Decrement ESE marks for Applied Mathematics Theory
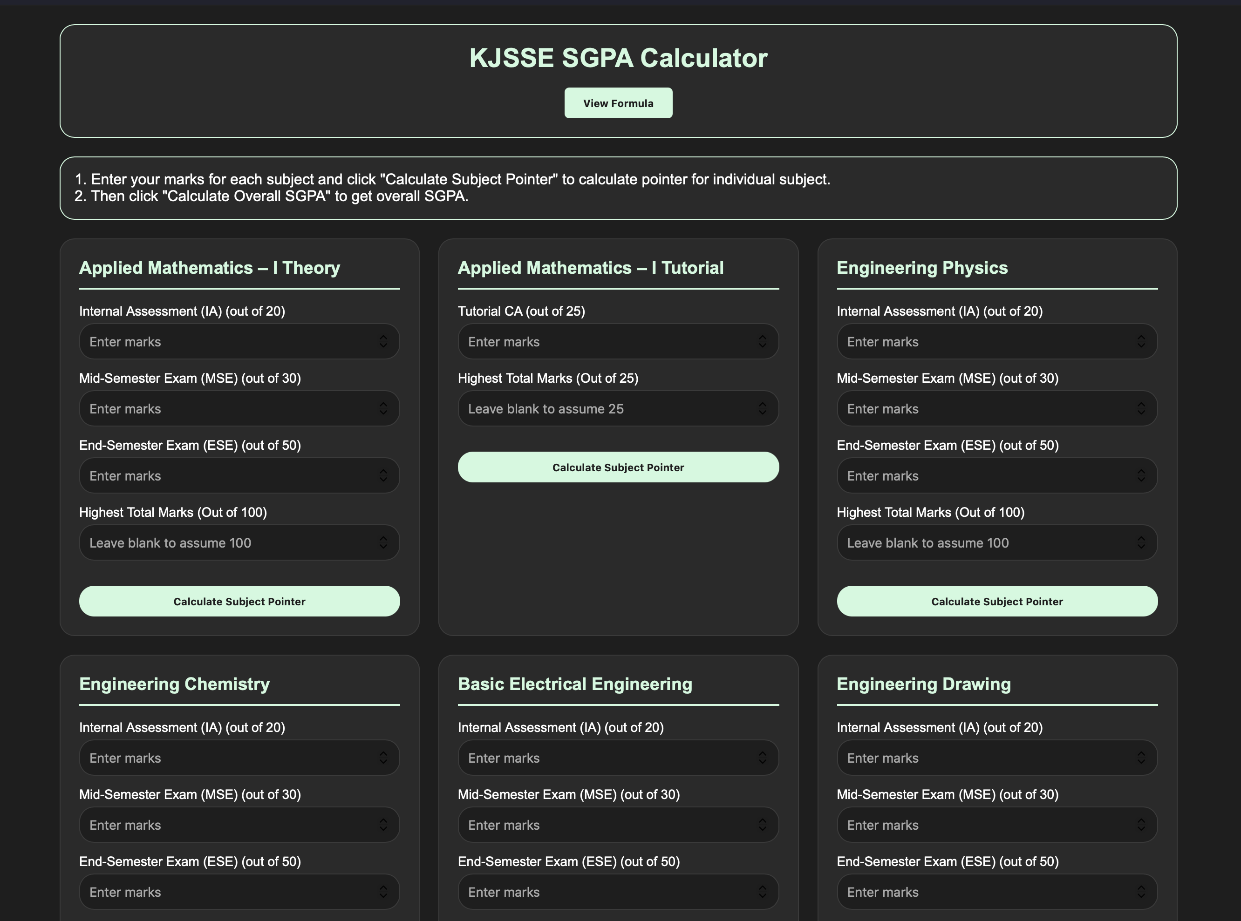Screen dimensions: 1241x921 coord(384,479)
